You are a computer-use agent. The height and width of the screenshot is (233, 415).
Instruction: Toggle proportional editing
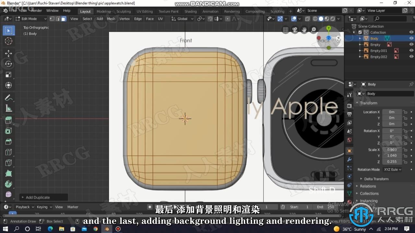[x=228, y=19]
